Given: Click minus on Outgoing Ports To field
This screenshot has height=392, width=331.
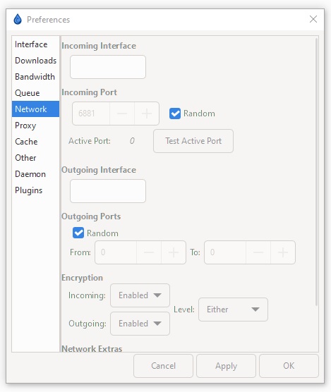Looking at the screenshot, I should [258, 252].
